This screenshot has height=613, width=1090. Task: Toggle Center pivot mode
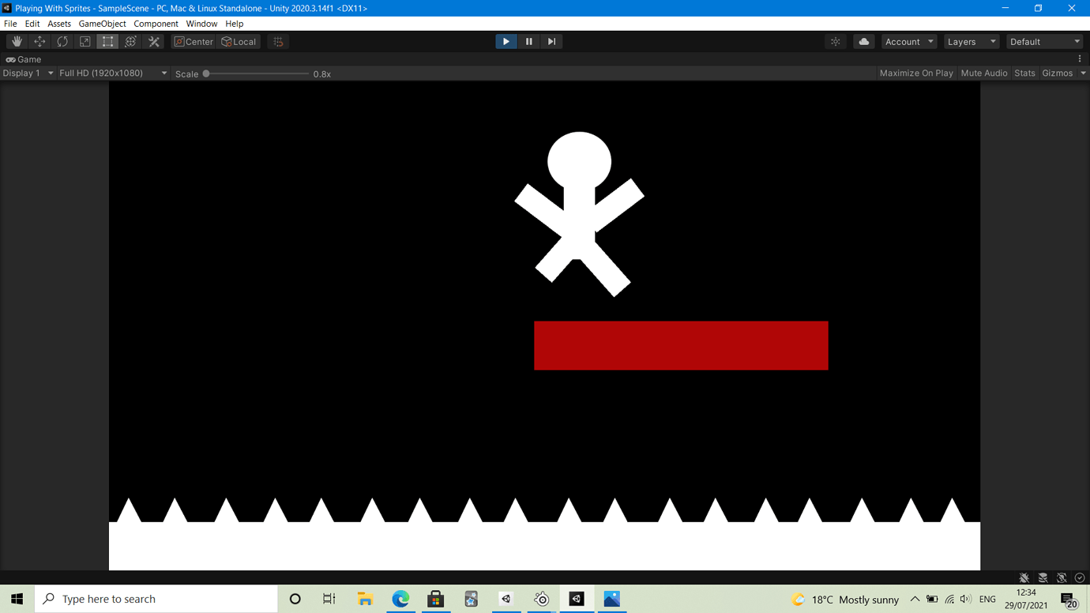pos(193,41)
